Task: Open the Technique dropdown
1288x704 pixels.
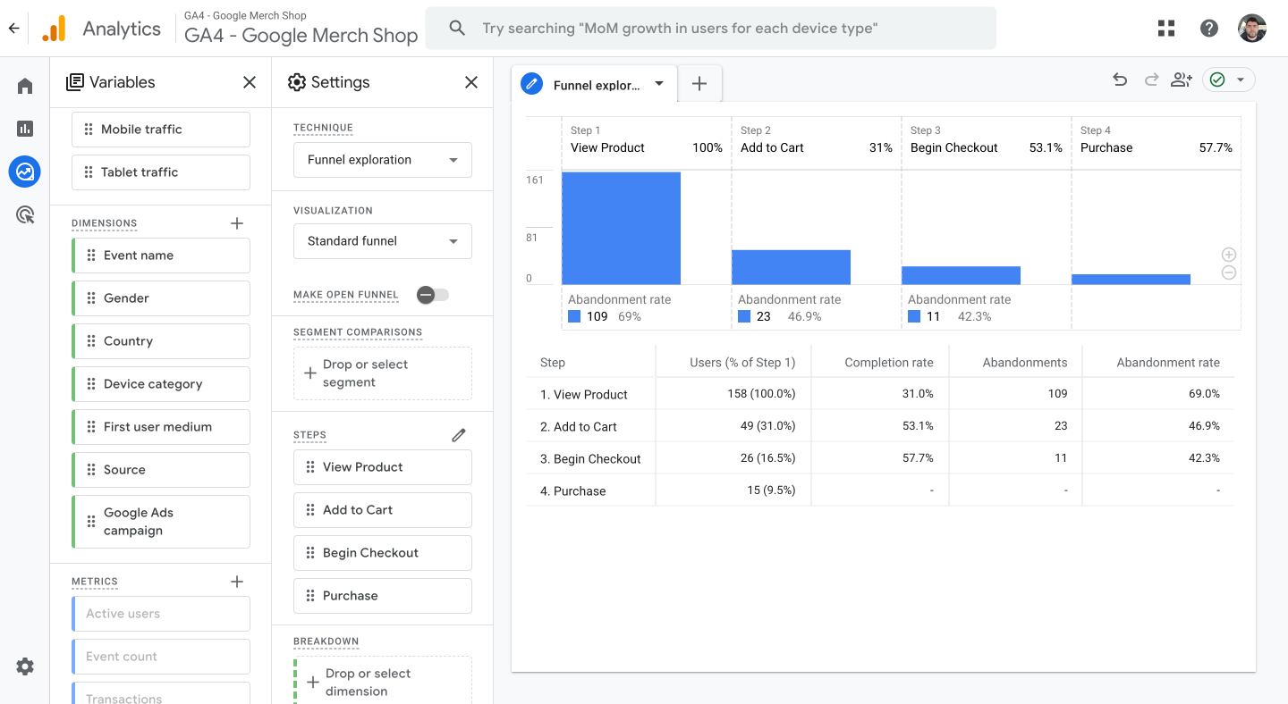Action: click(383, 160)
